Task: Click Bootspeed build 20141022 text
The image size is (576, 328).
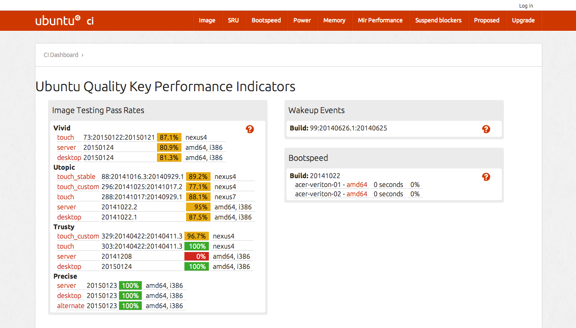Action: [325, 176]
